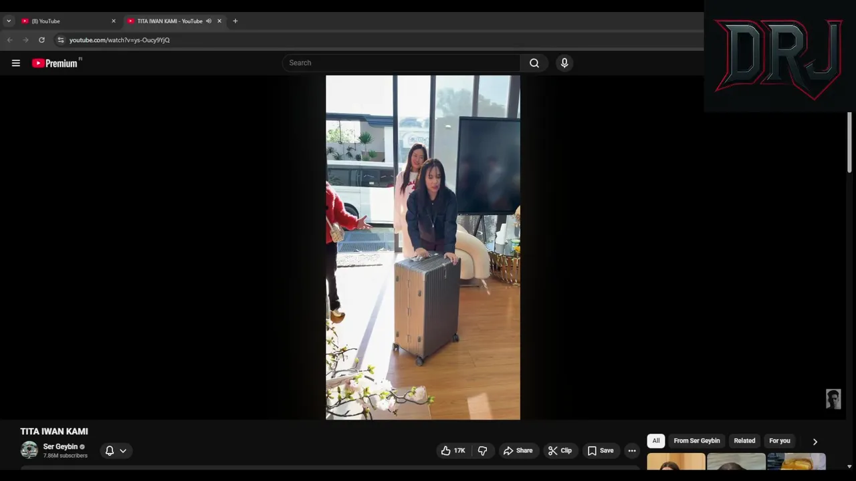The image size is (856, 481).
Task: Open first recommended video thumbnail
Action: 676,462
